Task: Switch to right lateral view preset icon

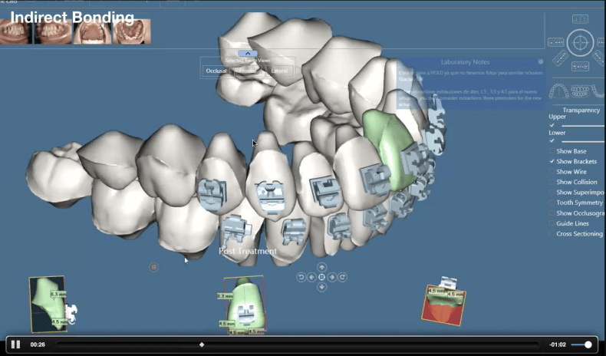Action: click(601, 42)
